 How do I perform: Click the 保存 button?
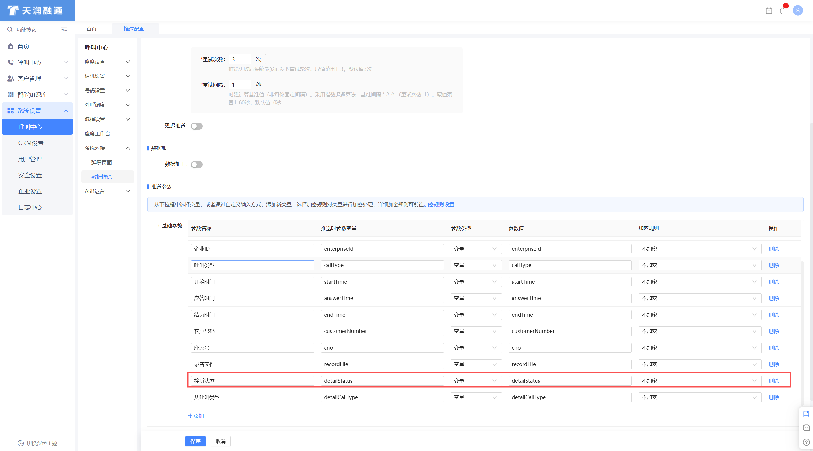(195, 441)
